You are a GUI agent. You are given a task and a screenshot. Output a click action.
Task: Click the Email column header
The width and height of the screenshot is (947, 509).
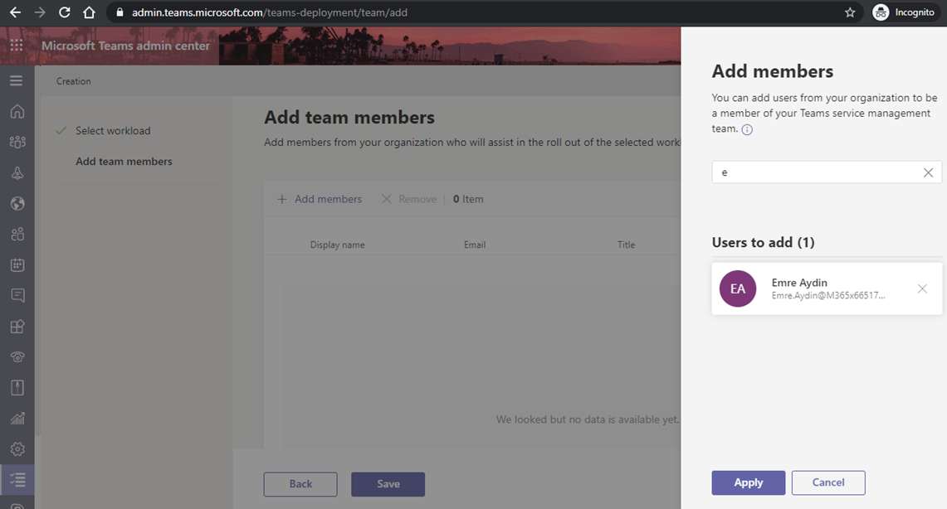(475, 245)
